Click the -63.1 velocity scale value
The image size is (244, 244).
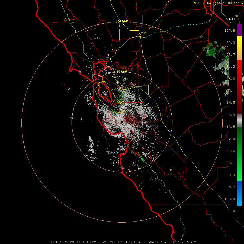pos(230,163)
